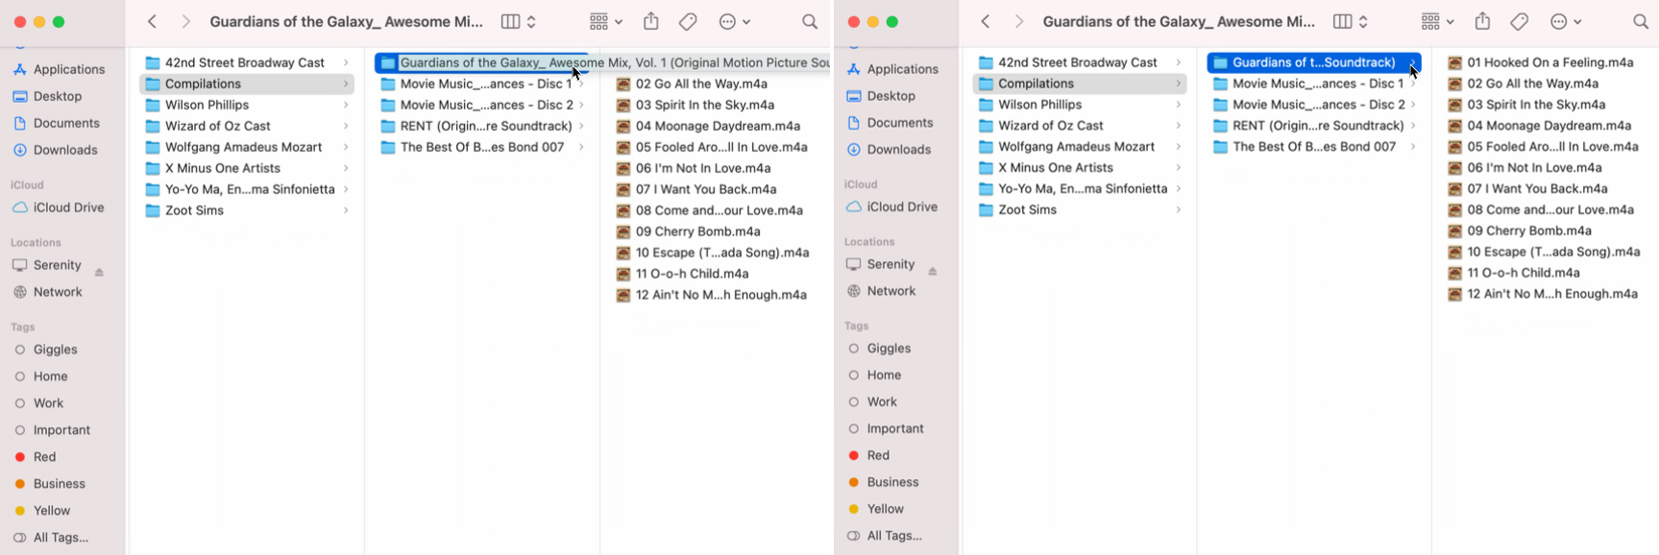Open the group-by dropdown in left window
This screenshot has width=1659, height=555.
[606, 21]
